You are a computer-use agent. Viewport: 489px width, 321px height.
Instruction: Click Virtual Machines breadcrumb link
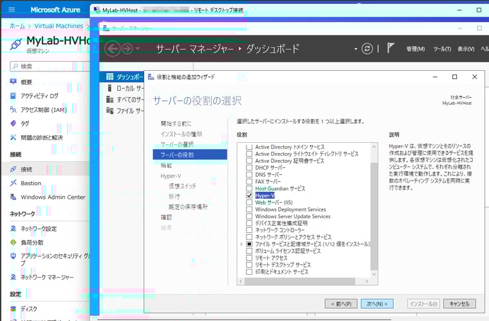pyautogui.click(x=59, y=26)
